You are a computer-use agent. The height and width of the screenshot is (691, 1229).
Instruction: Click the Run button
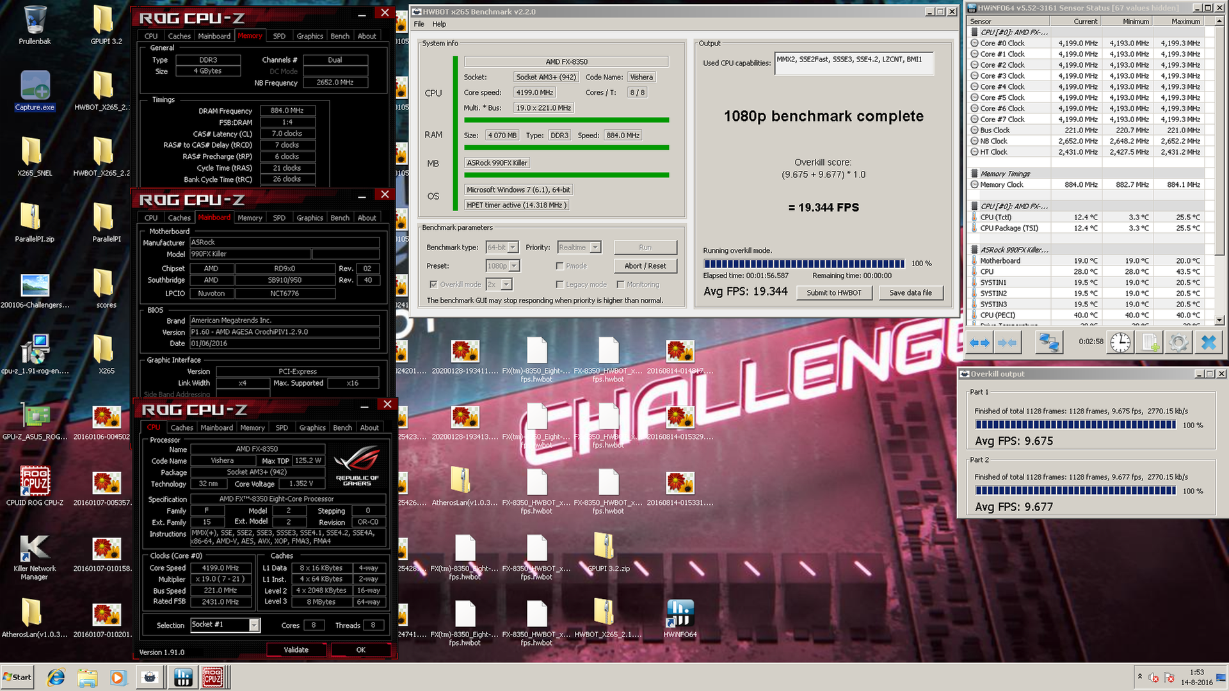coord(645,248)
